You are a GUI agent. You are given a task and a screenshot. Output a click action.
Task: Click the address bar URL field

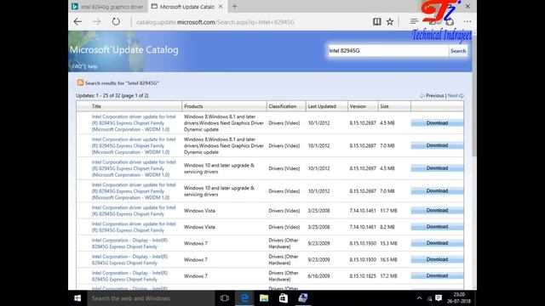click(215, 22)
